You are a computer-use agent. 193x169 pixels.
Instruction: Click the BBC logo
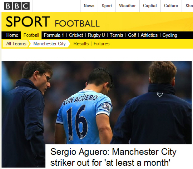point(17,6)
